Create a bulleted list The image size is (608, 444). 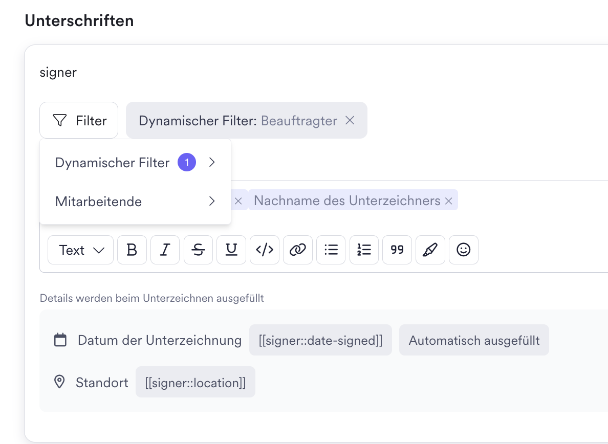coord(331,250)
